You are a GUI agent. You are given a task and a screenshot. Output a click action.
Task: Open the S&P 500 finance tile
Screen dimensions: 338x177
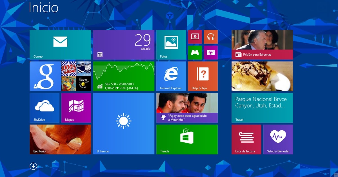[x=124, y=76]
